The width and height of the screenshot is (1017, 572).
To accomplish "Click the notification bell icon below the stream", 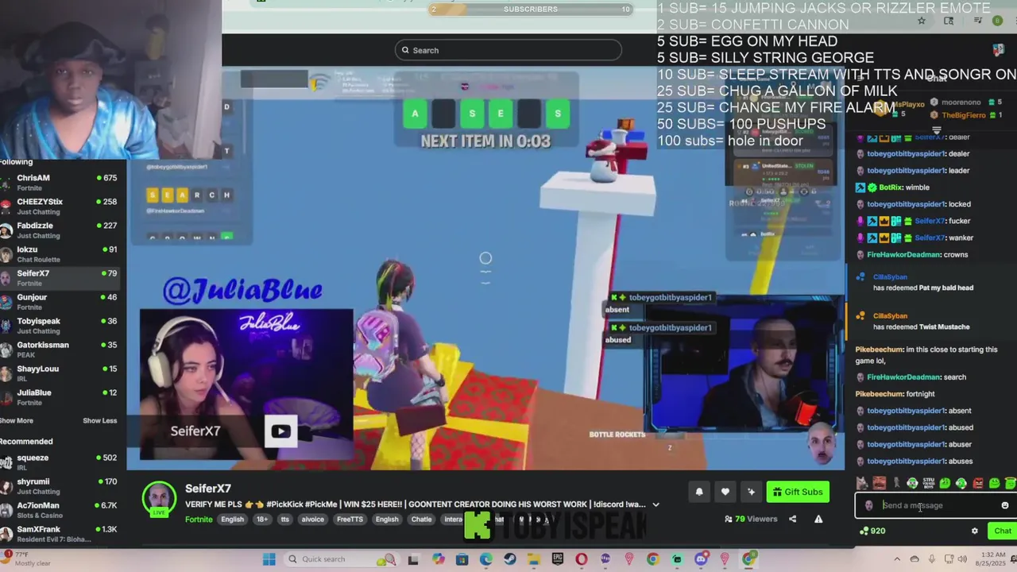I will 699,492.
